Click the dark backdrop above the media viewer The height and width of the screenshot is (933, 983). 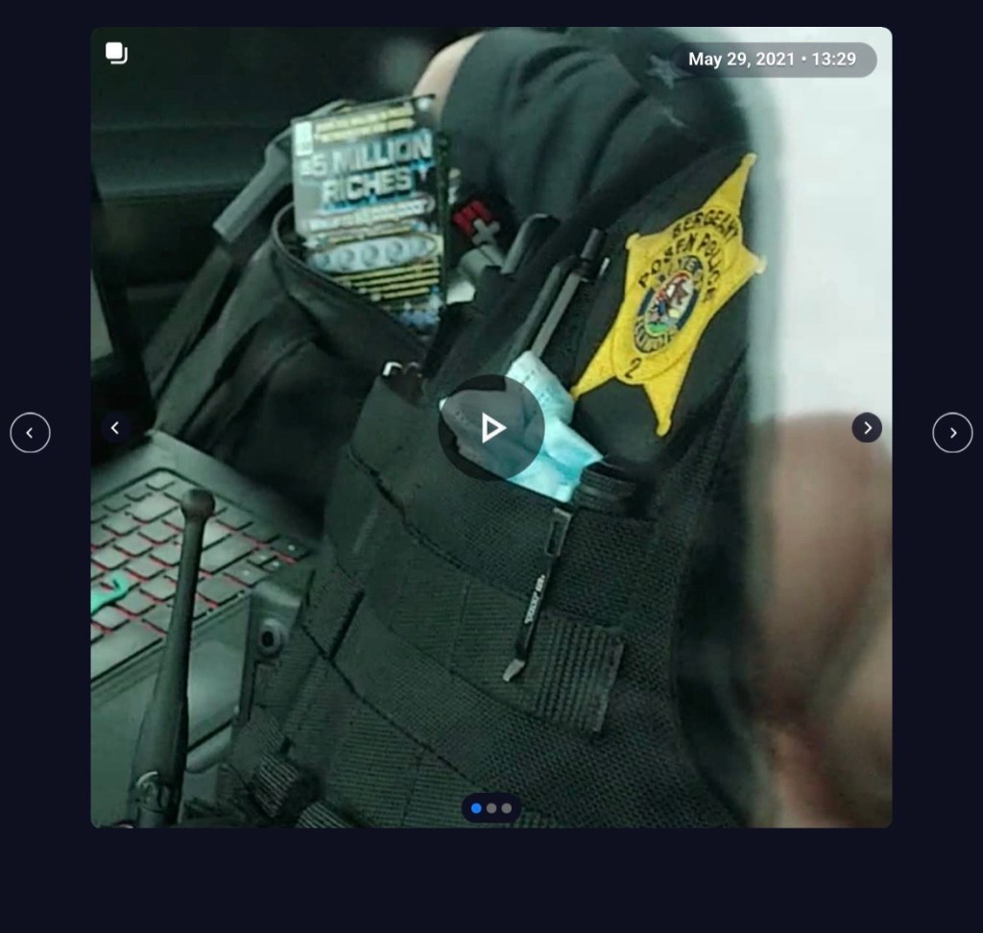click(491, 12)
